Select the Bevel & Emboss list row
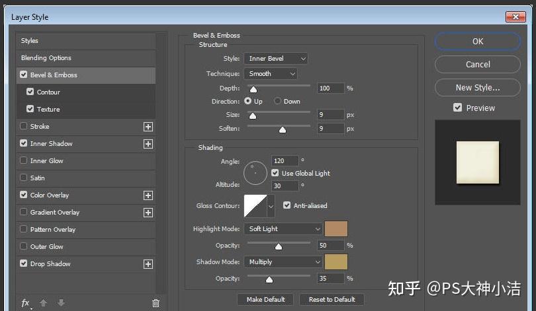Screen dimensions: 536x311 coord(86,75)
